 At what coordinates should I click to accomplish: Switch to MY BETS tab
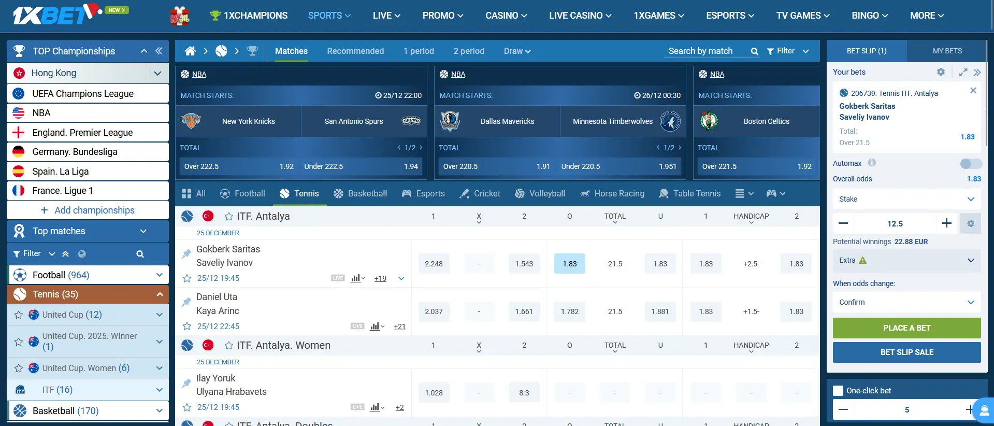[947, 51]
